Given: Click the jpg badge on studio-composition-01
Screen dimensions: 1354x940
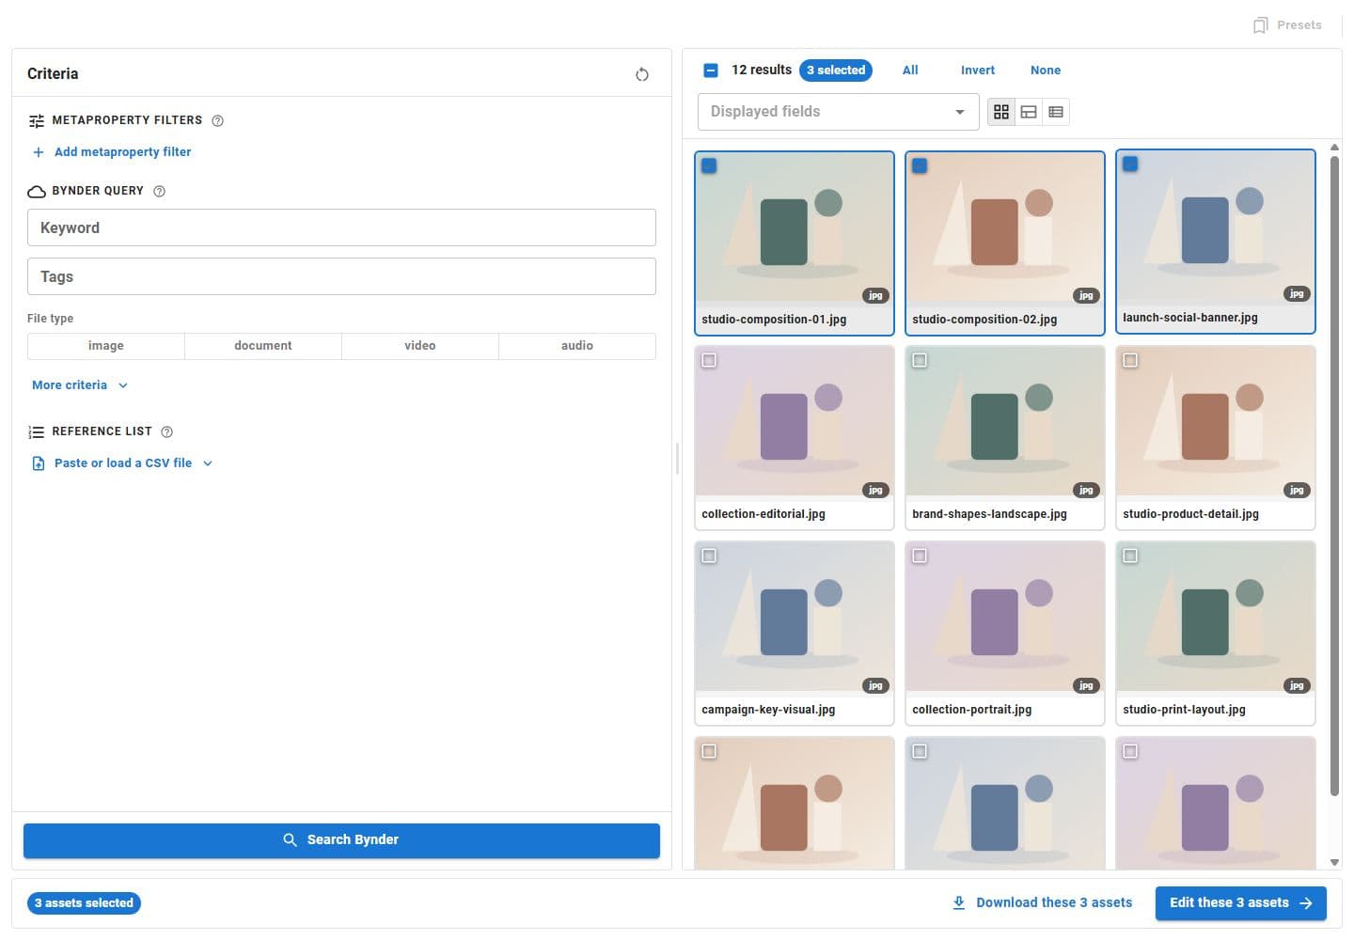Looking at the screenshot, I should click(x=875, y=295).
